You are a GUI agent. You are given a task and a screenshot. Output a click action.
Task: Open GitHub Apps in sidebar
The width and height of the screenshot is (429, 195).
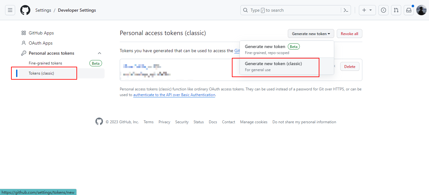pos(41,33)
